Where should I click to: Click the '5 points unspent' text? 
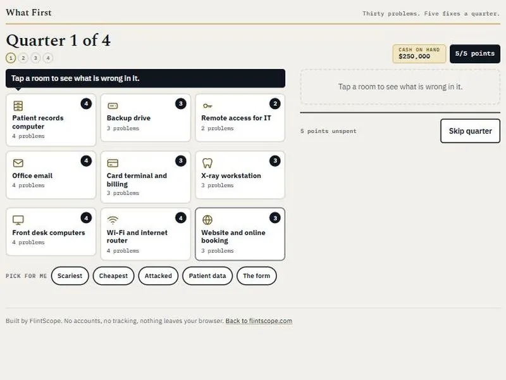(x=328, y=131)
